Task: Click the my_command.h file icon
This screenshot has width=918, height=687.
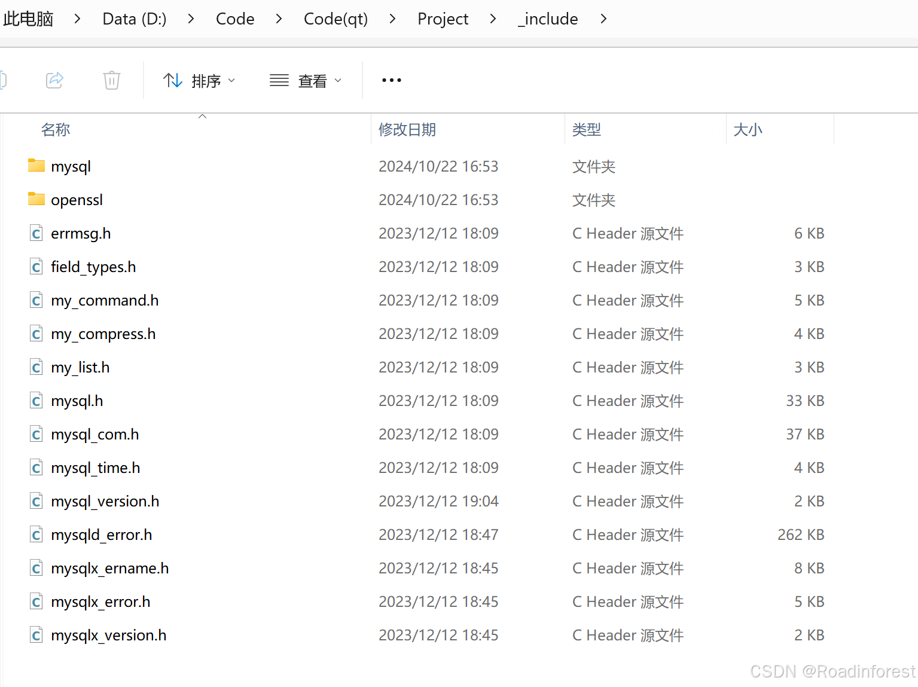Action: [36, 300]
